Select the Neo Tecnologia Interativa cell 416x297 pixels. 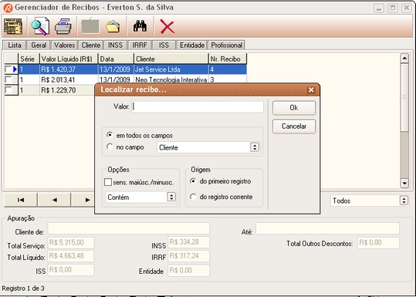(x=171, y=79)
